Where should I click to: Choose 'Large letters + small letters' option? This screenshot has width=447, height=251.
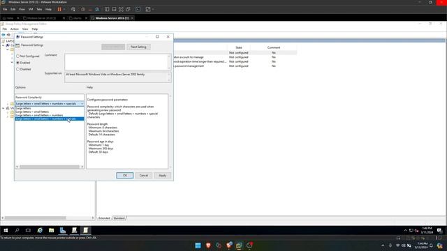click(x=50, y=112)
